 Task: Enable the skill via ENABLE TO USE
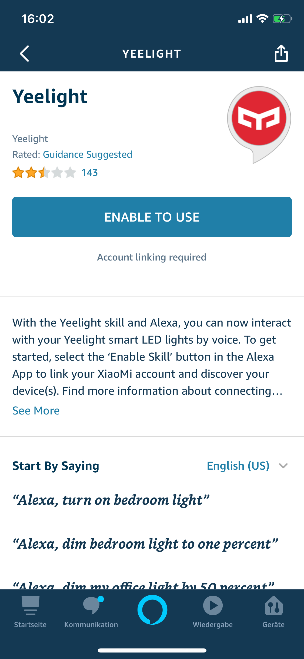[x=152, y=216]
